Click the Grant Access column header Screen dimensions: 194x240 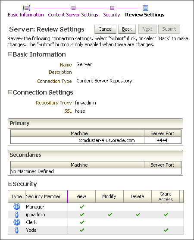[x=166, y=196]
